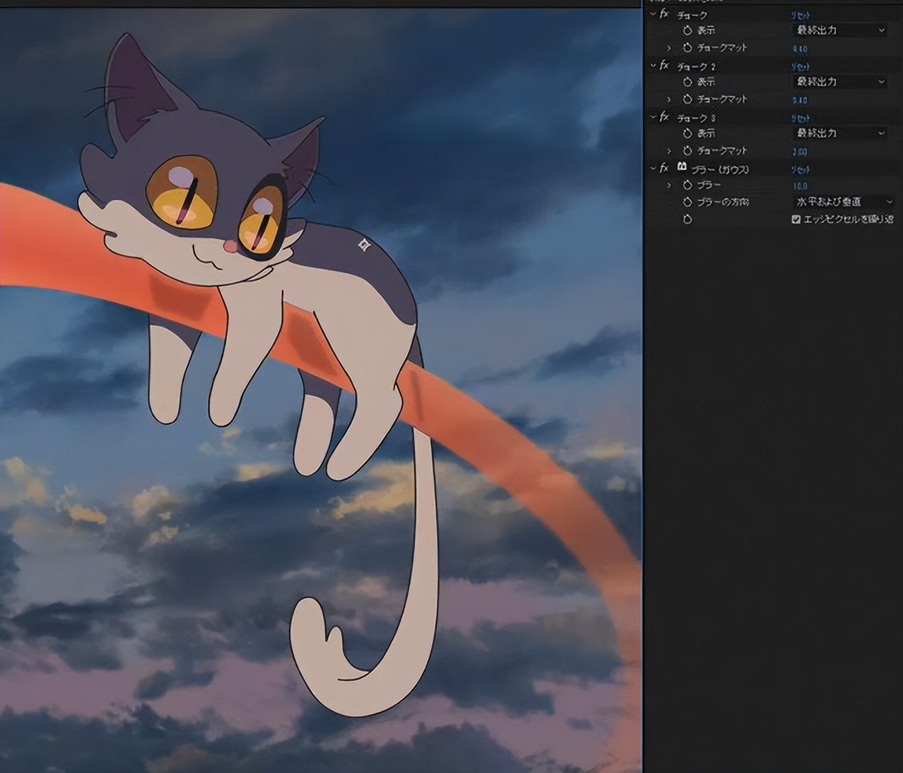Click stopwatch for ブラー amount

tap(688, 185)
